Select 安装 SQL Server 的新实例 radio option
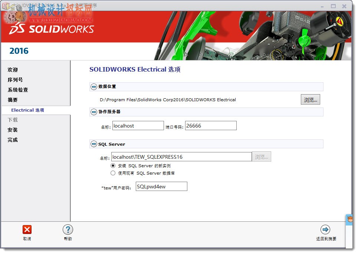358x254 pixels. (113, 166)
